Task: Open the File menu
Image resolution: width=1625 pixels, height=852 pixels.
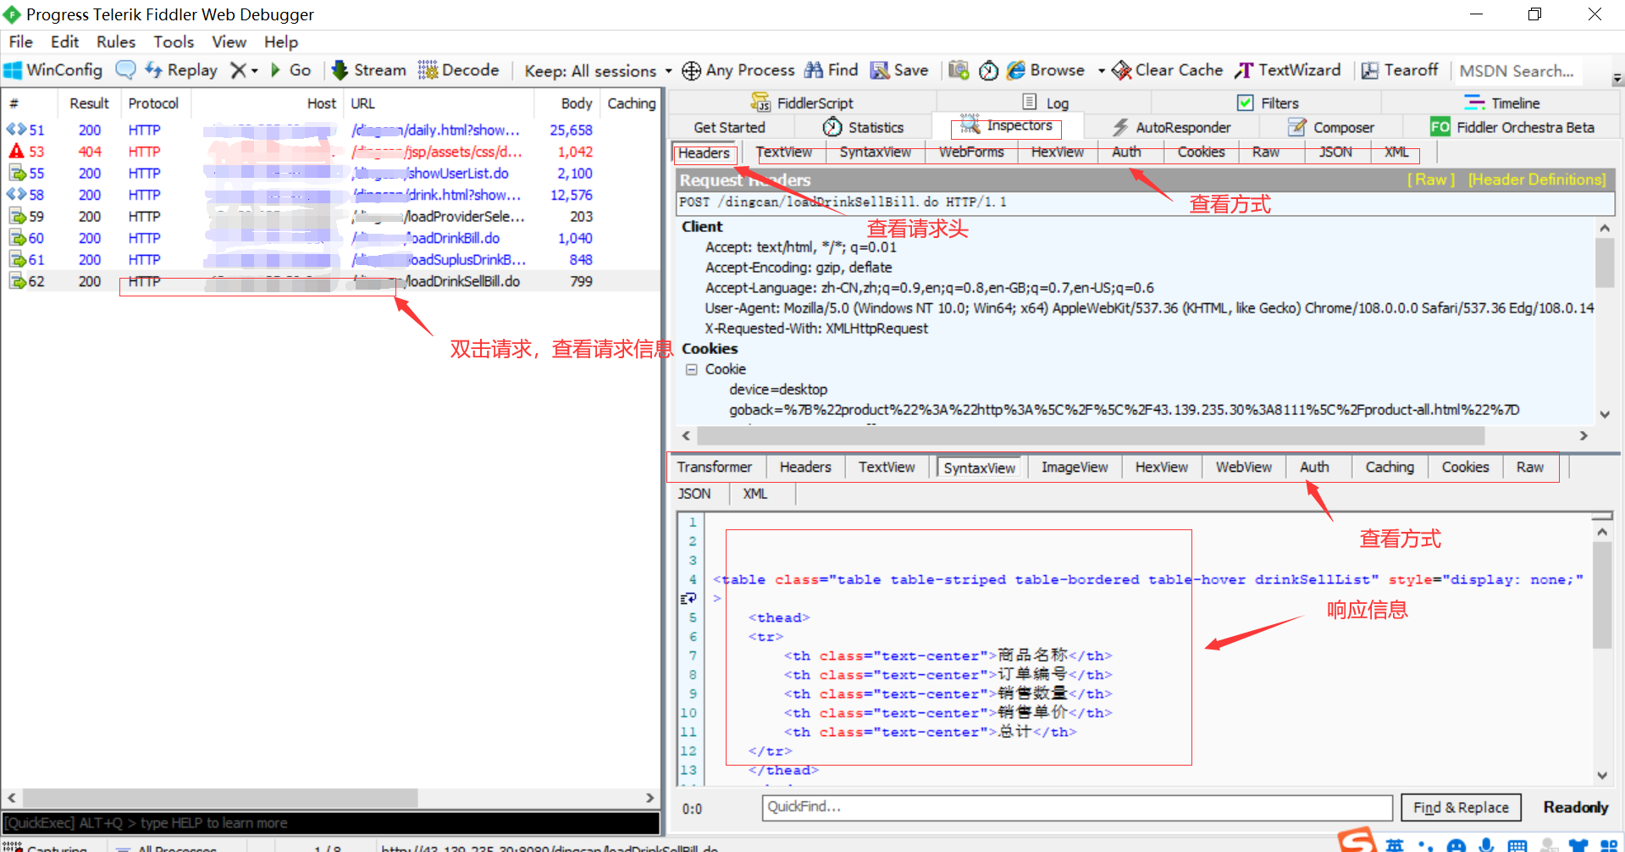Action: click(x=21, y=41)
